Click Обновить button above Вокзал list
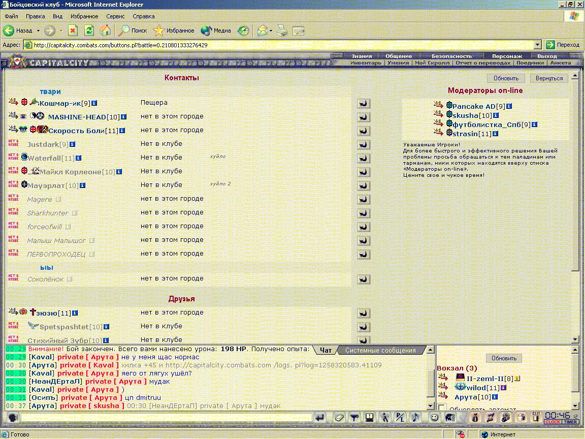Screen dimensions: 585x439 coord(504,358)
